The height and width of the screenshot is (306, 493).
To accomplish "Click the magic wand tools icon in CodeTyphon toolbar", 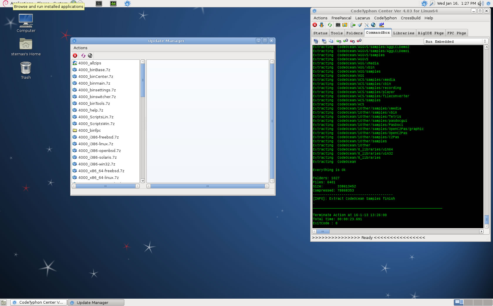I will tap(367, 25).
